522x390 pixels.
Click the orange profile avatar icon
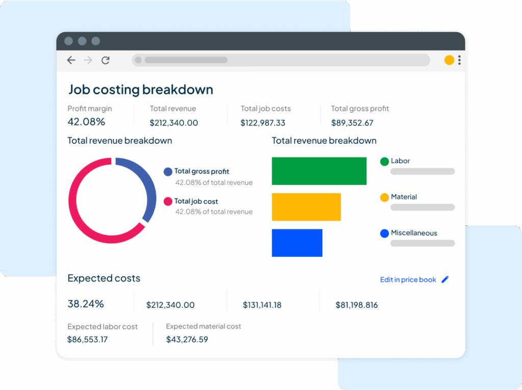click(x=449, y=60)
